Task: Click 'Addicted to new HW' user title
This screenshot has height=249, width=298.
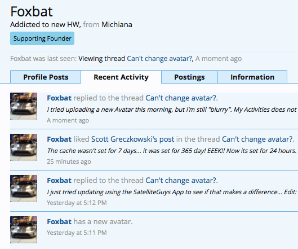Action: [x=46, y=25]
